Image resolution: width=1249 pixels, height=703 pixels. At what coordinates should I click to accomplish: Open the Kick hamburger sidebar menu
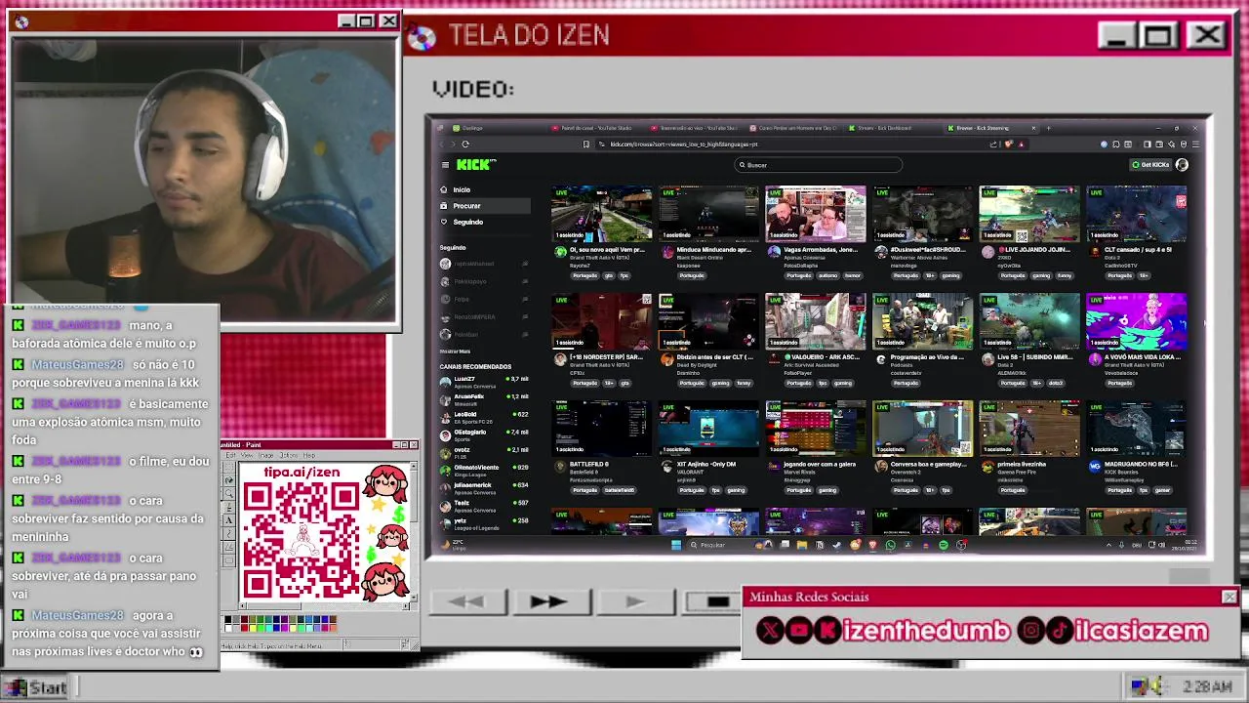click(445, 165)
